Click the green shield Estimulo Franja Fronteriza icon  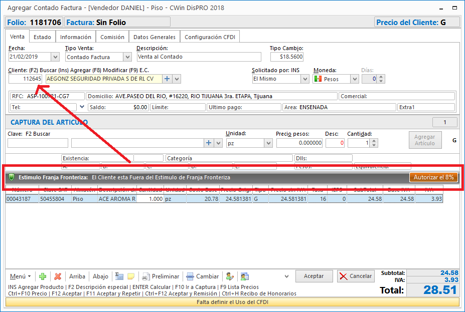coord(11,177)
